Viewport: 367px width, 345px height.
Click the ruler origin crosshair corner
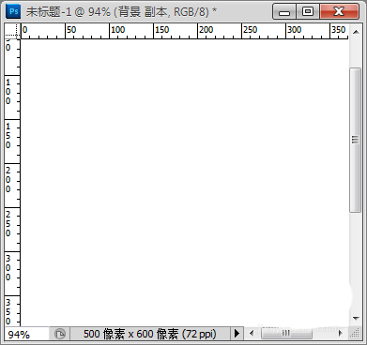(x=12, y=31)
